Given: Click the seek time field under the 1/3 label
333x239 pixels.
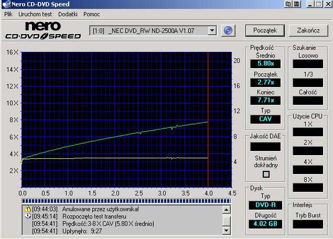Looking at the screenshot, I should click(x=308, y=83).
